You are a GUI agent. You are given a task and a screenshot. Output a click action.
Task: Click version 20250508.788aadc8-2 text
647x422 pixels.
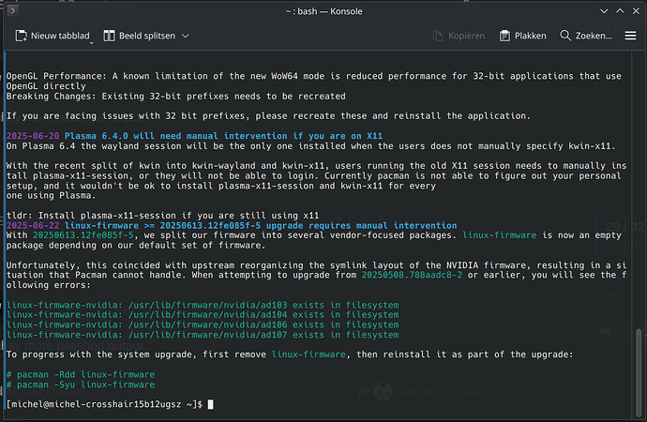tap(412, 275)
